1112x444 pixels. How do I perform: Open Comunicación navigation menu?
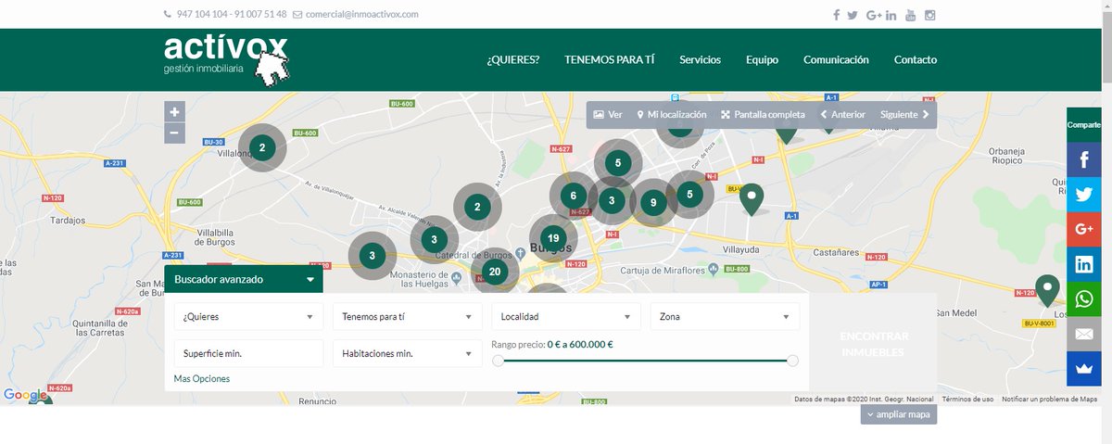pyautogui.click(x=836, y=59)
